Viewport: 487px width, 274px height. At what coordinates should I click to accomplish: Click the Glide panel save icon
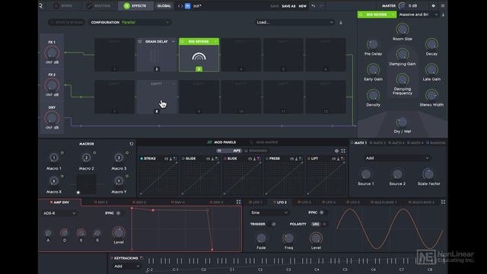point(213,159)
